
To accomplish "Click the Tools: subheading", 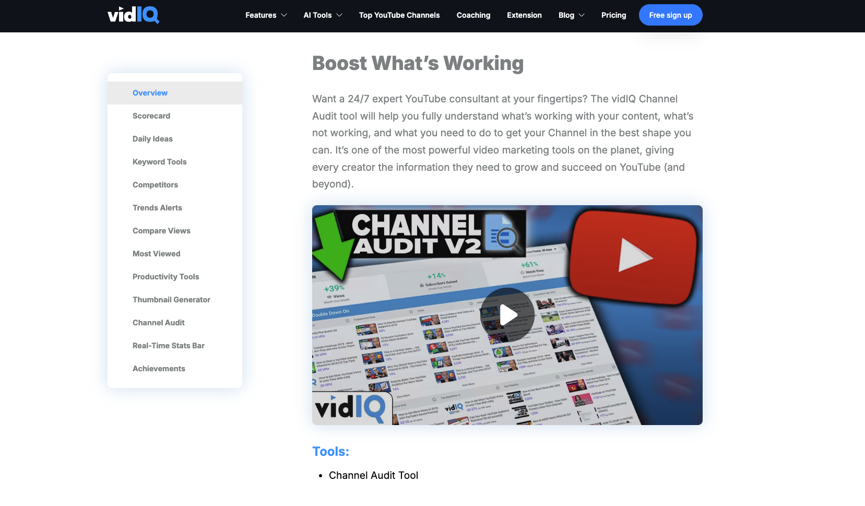I will [x=330, y=451].
